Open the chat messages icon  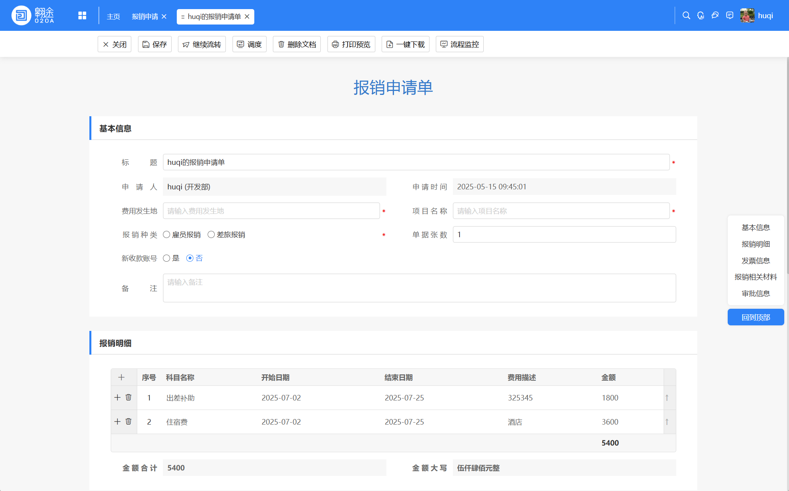(715, 16)
